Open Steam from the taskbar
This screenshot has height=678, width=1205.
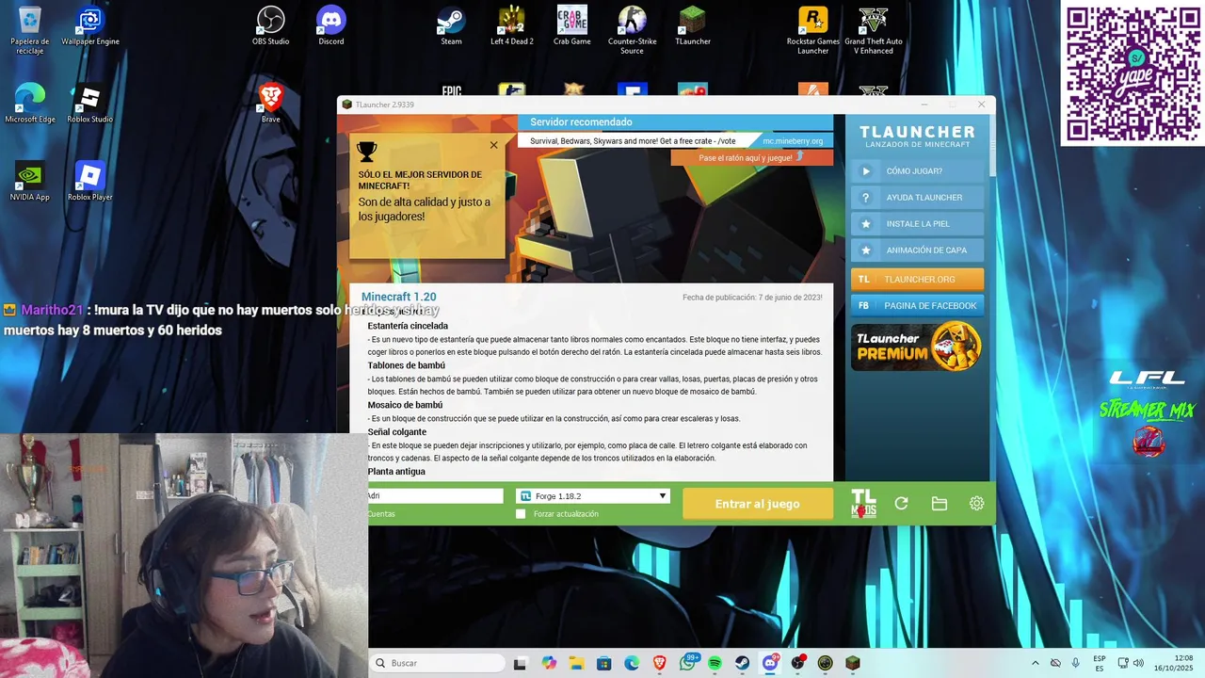(x=743, y=663)
